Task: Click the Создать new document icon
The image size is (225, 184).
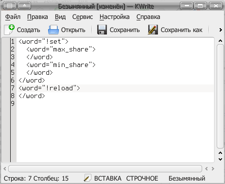Action: (x=9, y=30)
